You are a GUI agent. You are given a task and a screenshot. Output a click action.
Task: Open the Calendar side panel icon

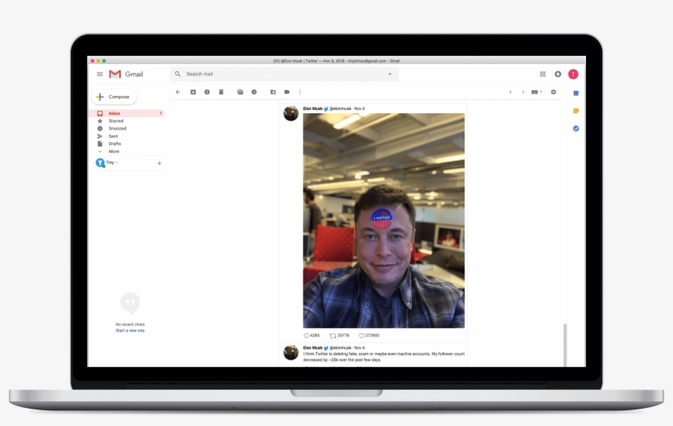(x=576, y=94)
